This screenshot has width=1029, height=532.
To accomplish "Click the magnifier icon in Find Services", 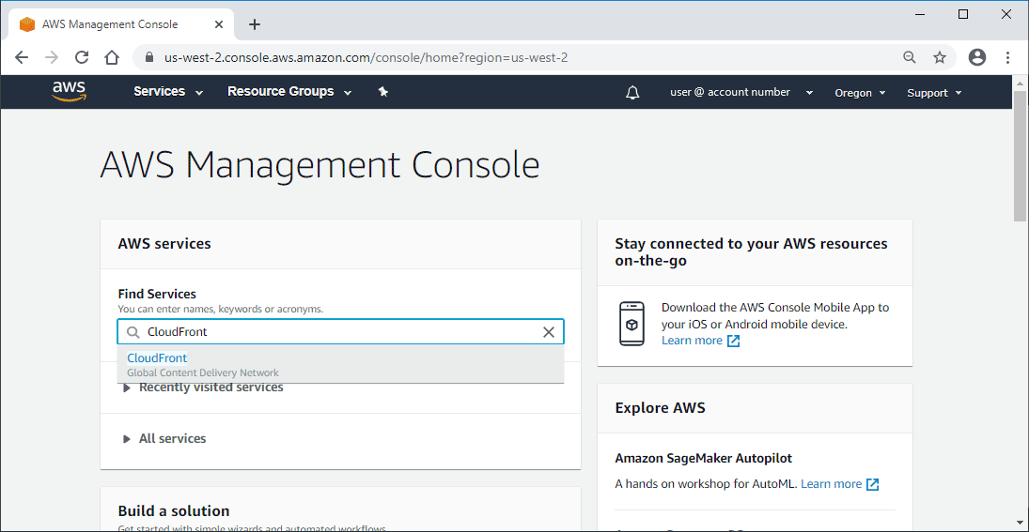I will point(133,332).
